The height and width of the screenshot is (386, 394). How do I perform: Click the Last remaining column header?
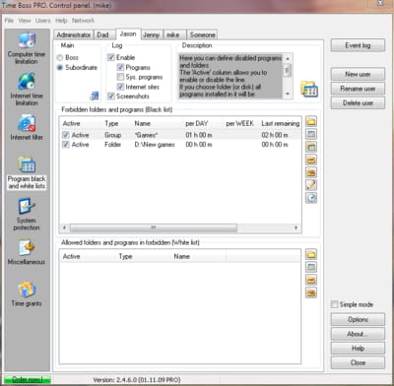[x=280, y=124]
